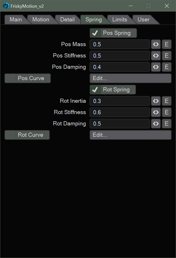Image resolution: width=176 pixels, height=258 pixels.
Task: Click the arrow control next to Rot Inertia
Action: tap(156, 101)
